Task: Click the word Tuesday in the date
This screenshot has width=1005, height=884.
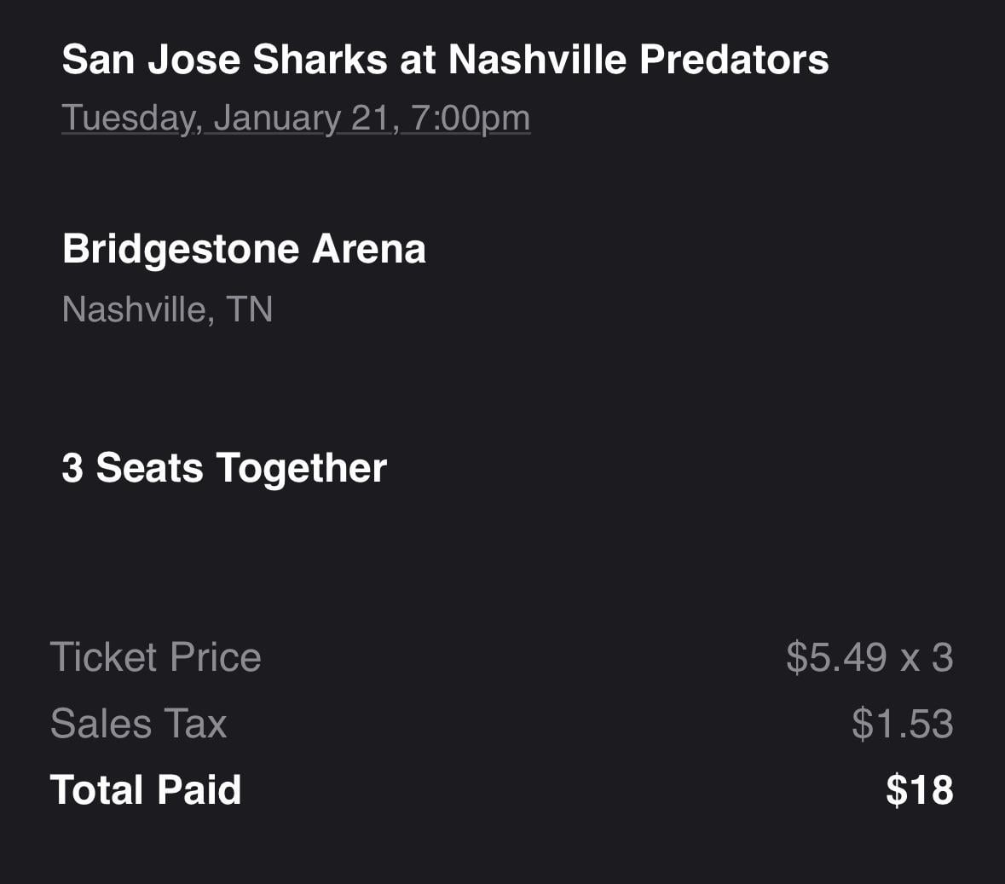Action: 131,118
